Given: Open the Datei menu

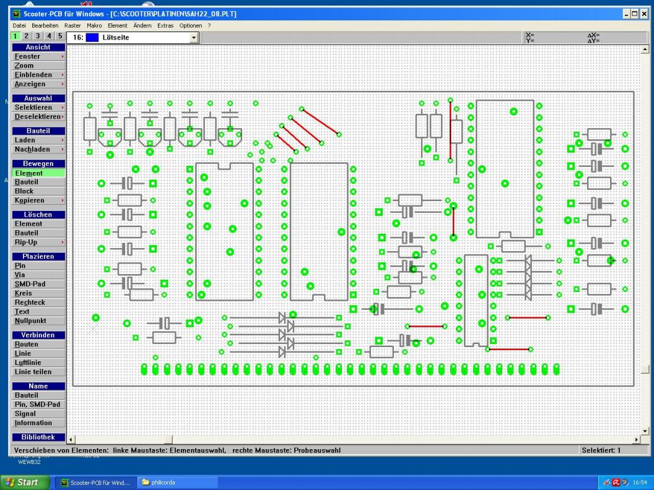Looking at the screenshot, I should (20, 25).
